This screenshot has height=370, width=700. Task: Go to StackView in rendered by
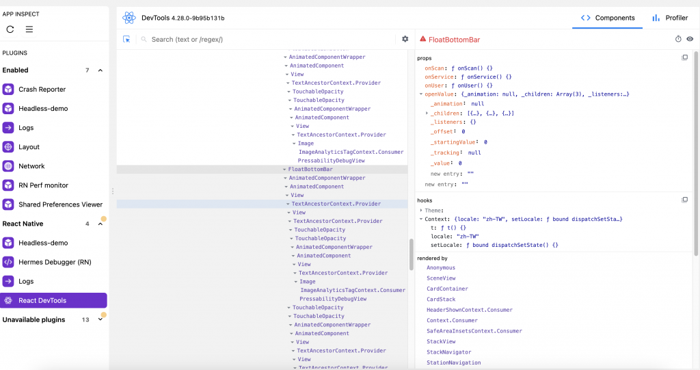(x=441, y=341)
